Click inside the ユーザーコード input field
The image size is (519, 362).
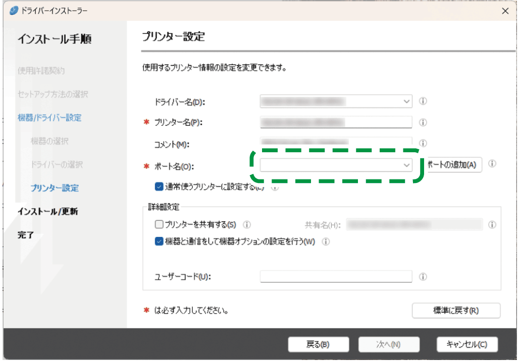[336, 276]
